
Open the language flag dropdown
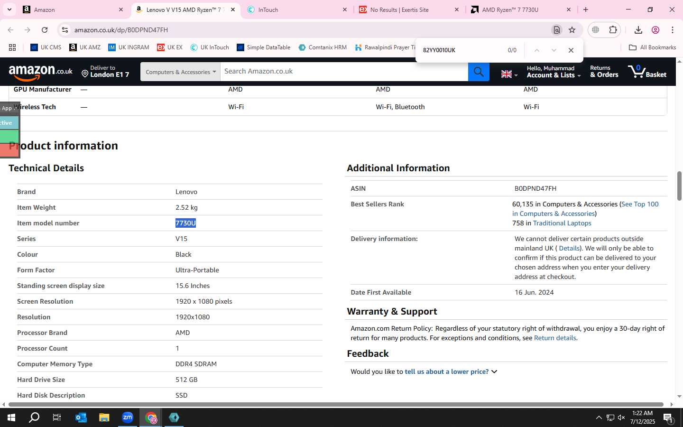509,74
